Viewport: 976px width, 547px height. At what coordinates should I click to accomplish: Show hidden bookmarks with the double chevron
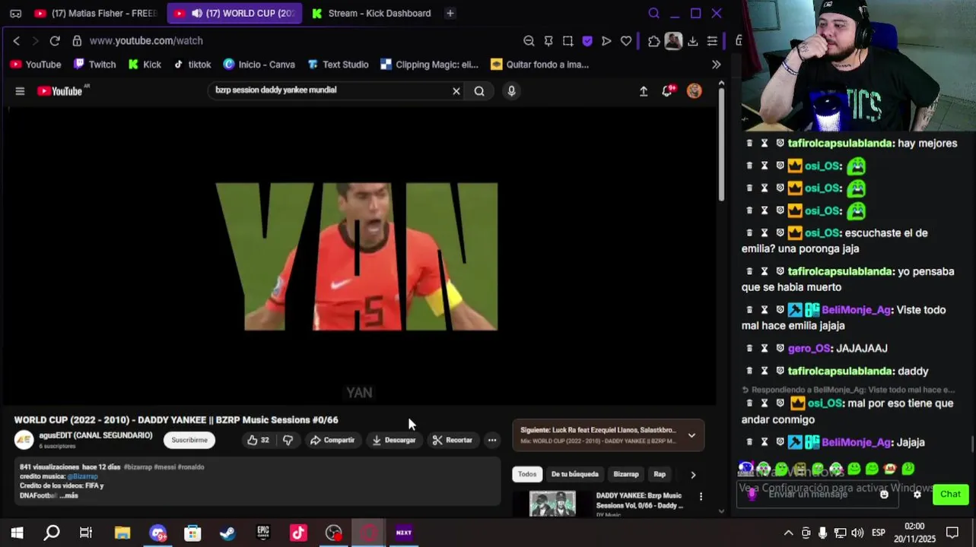(716, 65)
